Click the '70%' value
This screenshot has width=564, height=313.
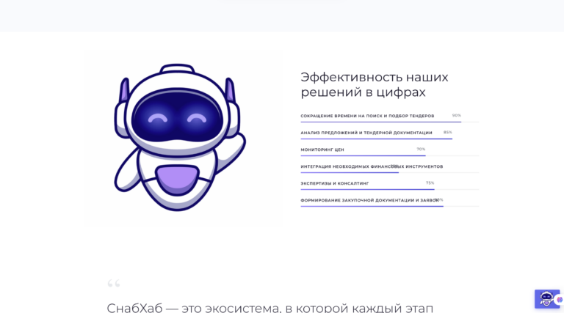[421, 150]
